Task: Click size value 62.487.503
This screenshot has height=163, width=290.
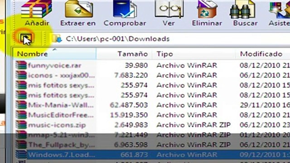Action: pyautogui.click(x=129, y=105)
